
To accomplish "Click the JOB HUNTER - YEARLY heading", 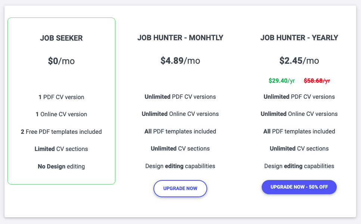I will [299, 38].
